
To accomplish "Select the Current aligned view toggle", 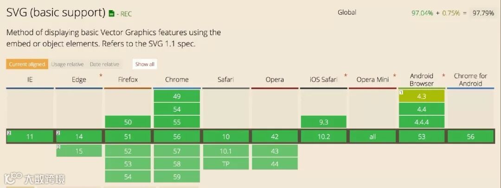I will pyautogui.click(x=27, y=64).
